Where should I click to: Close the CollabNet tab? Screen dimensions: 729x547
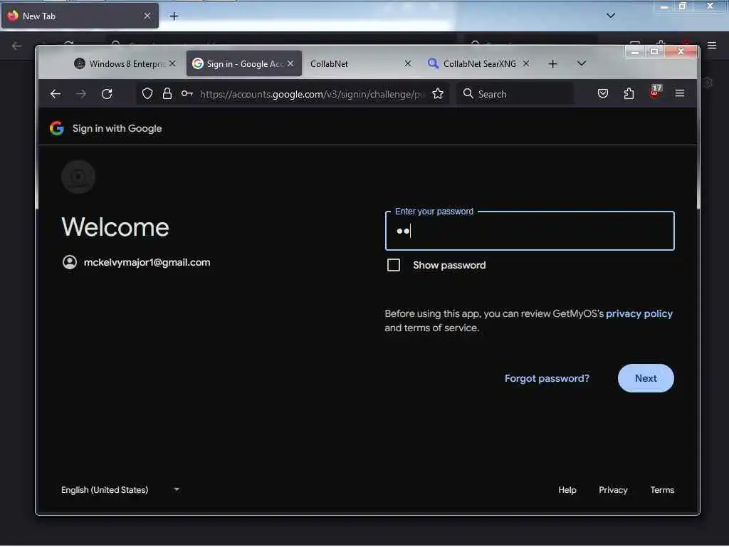coord(408,63)
